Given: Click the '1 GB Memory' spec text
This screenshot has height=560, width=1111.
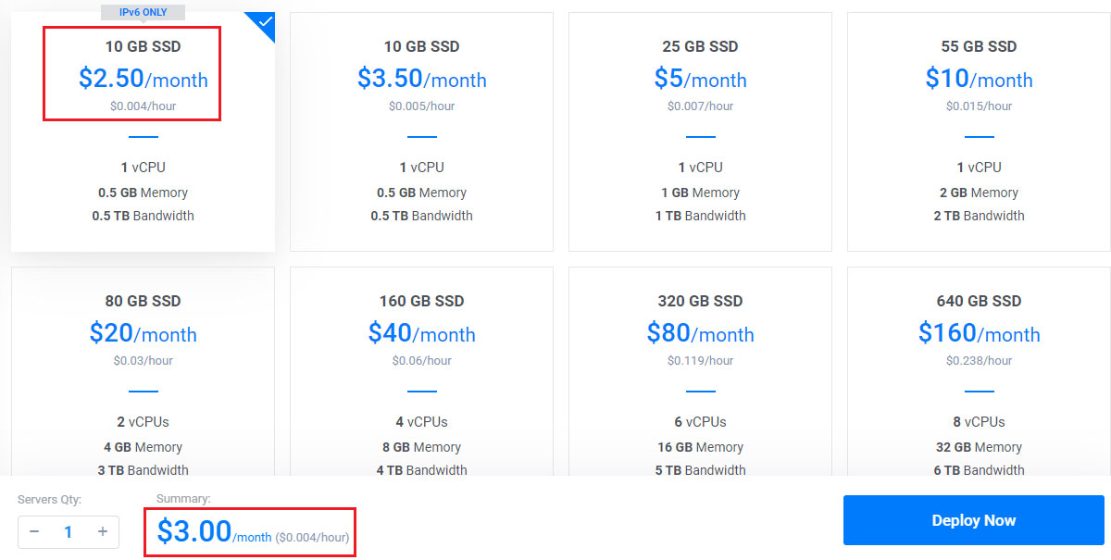Looking at the screenshot, I should click(x=700, y=193).
